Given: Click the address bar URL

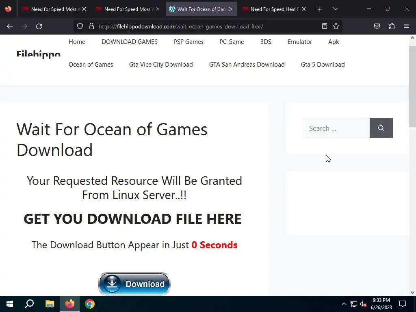Looking at the screenshot, I should click(x=181, y=26).
